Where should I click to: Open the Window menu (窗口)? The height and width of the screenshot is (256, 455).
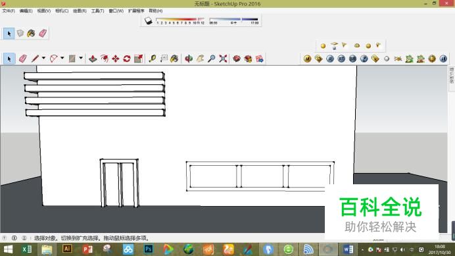click(116, 11)
